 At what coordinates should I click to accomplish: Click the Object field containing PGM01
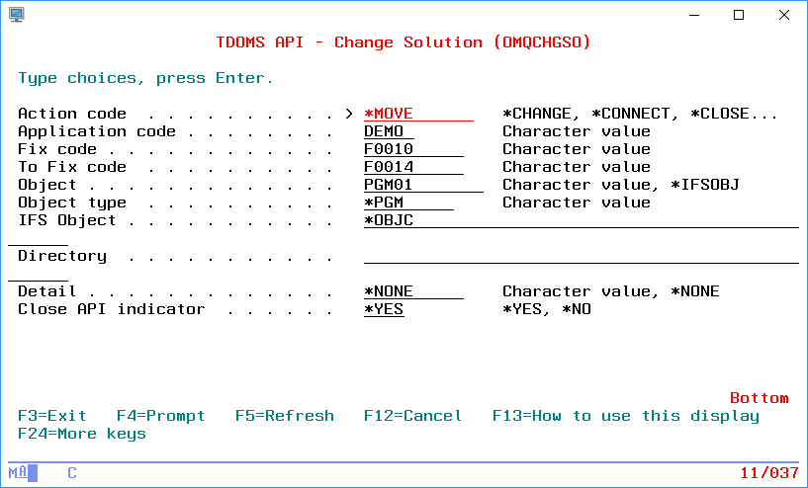(422, 185)
